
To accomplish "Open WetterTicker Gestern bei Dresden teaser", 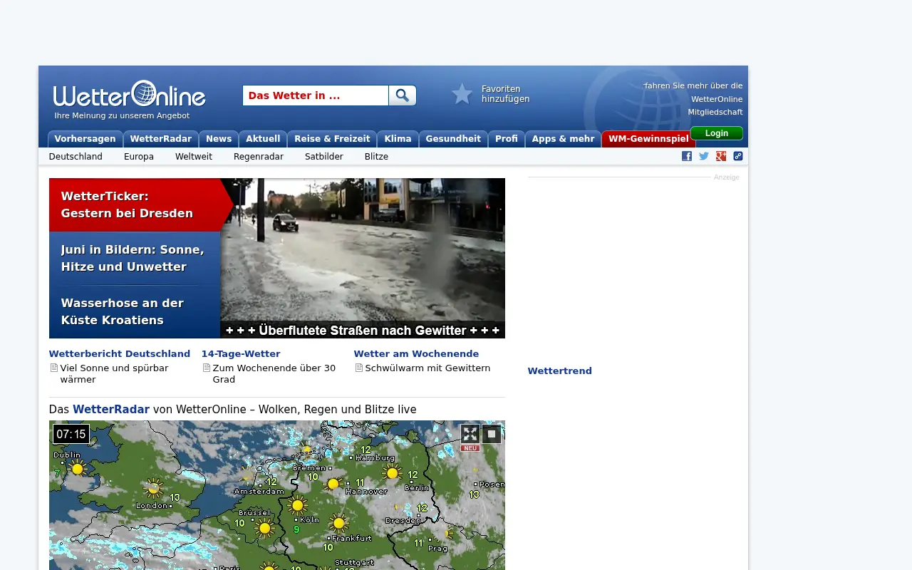I will [135, 205].
